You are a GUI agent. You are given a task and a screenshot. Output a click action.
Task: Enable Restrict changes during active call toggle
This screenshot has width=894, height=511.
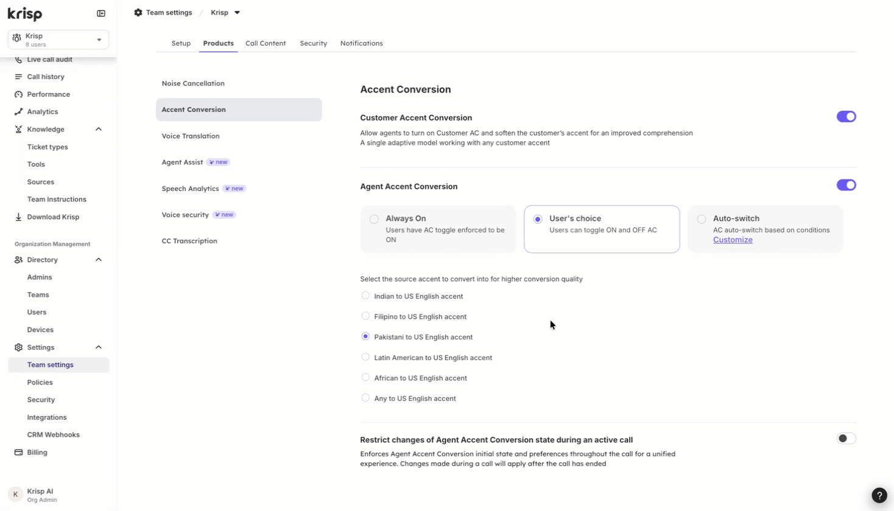pyautogui.click(x=846, y=439)
